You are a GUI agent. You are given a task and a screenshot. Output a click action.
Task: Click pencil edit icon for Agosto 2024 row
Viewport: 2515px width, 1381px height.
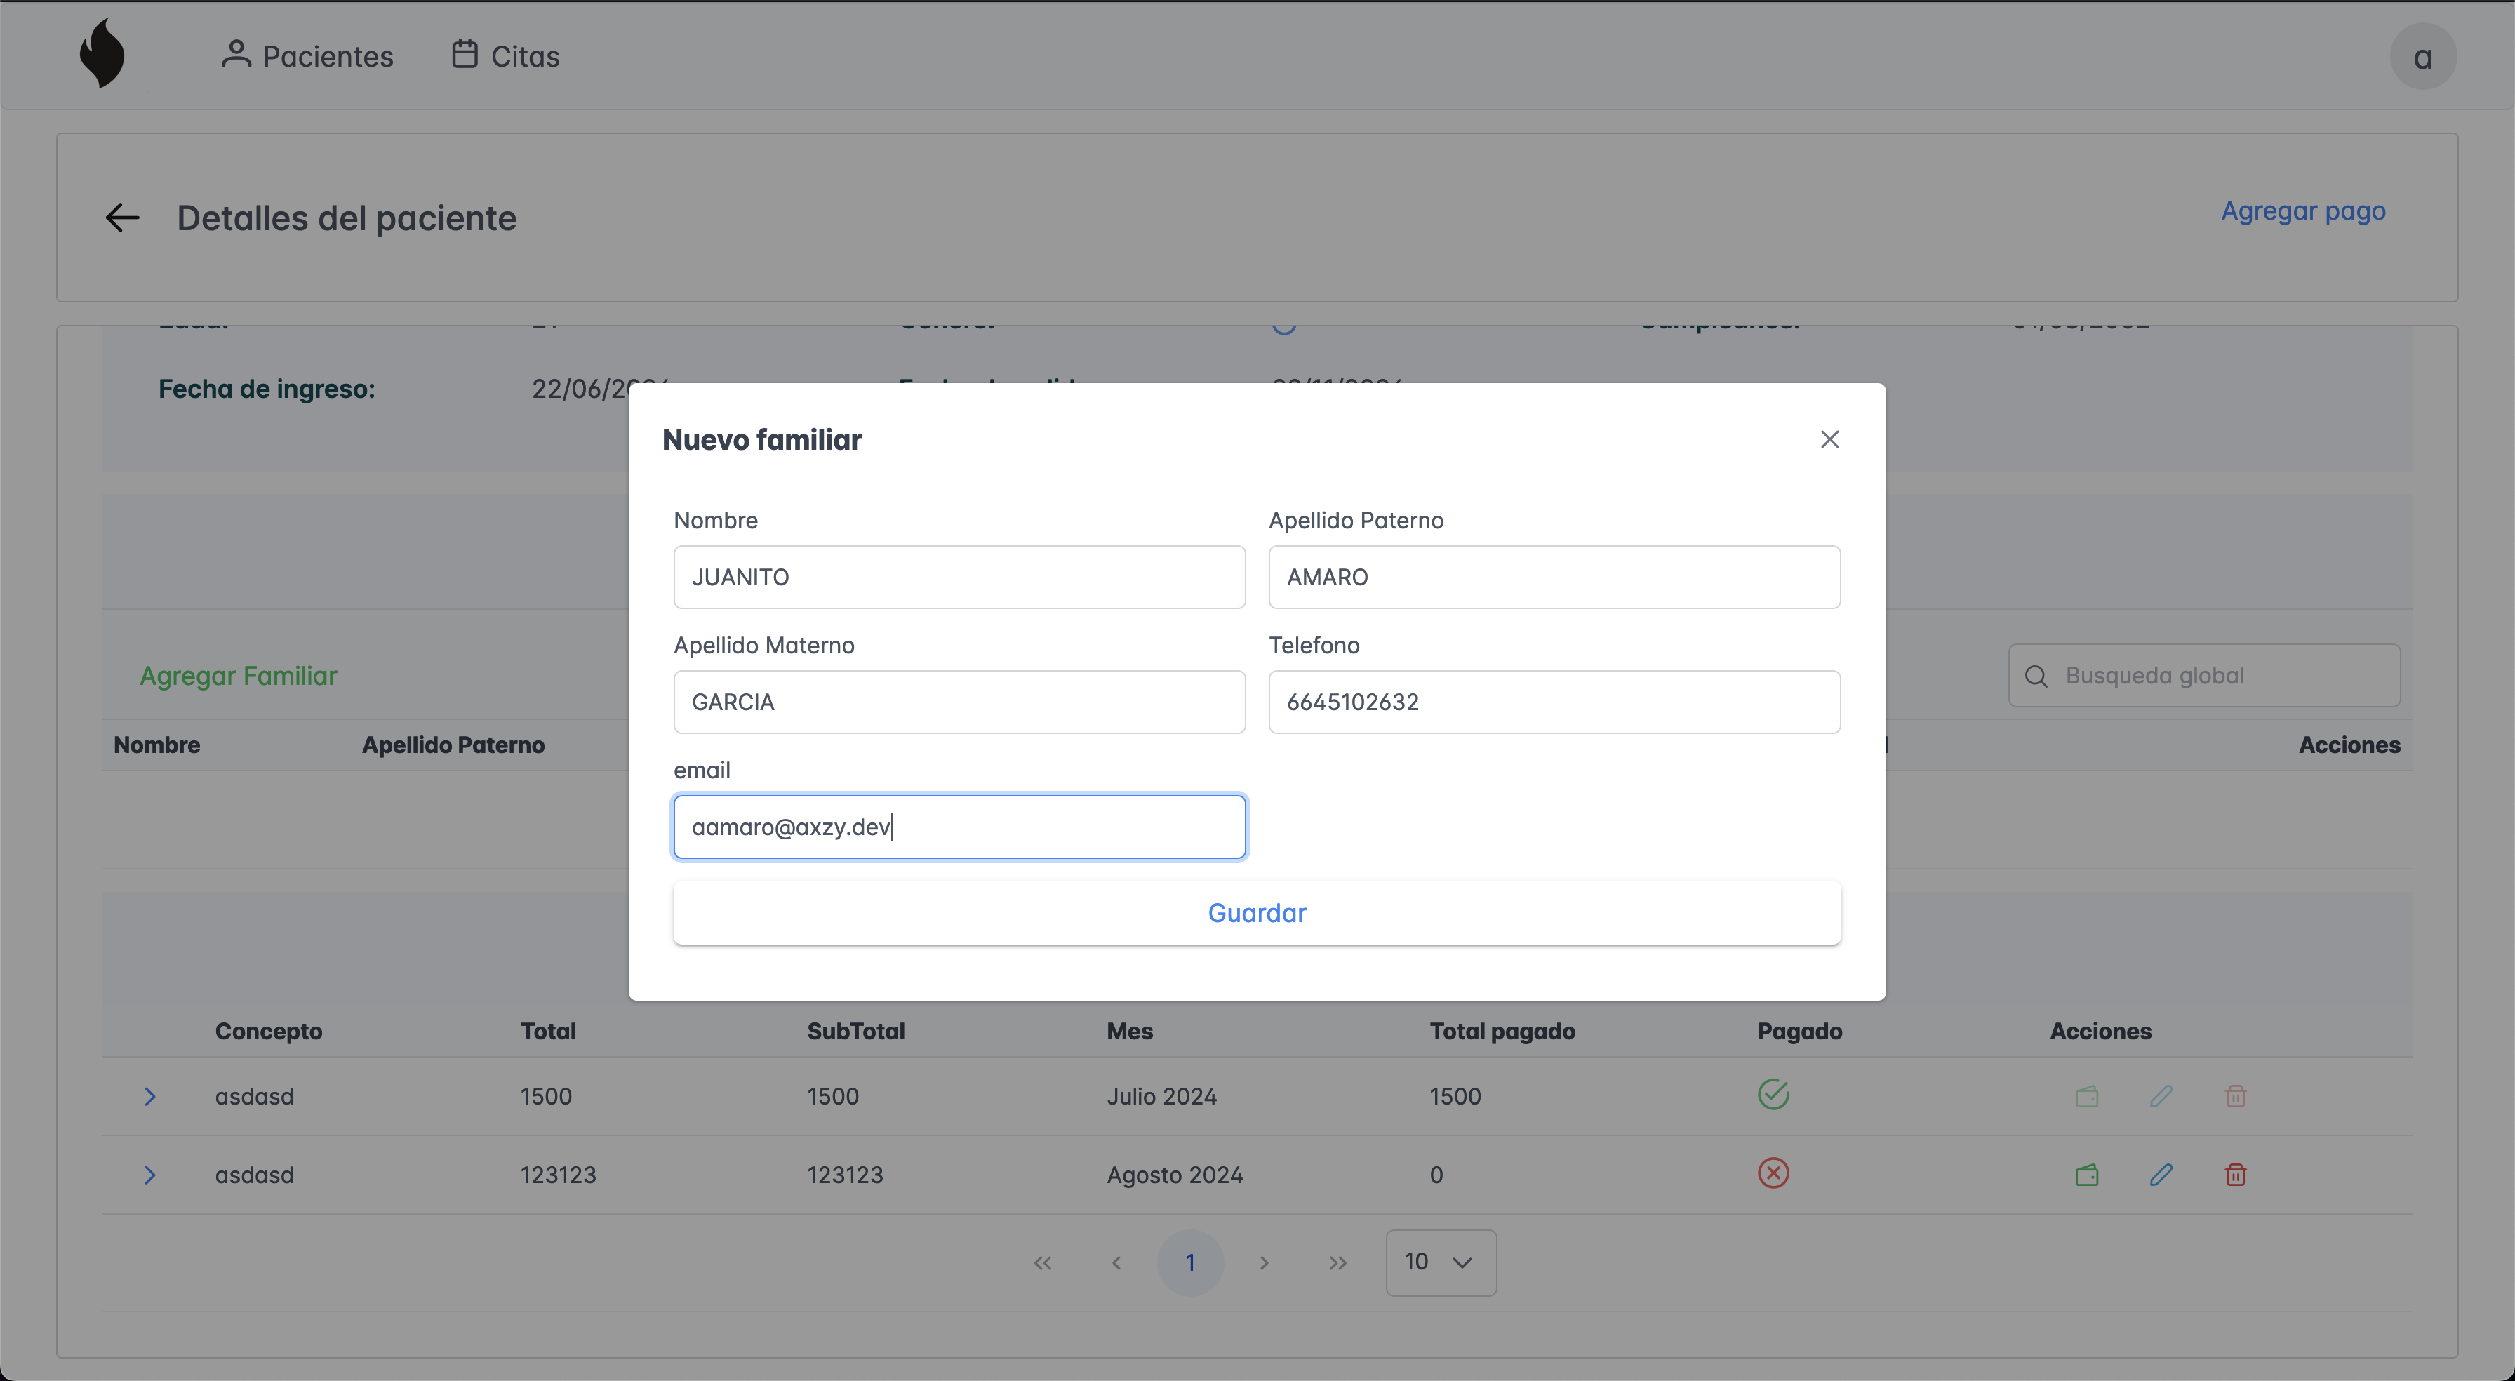(2161, 1175)
